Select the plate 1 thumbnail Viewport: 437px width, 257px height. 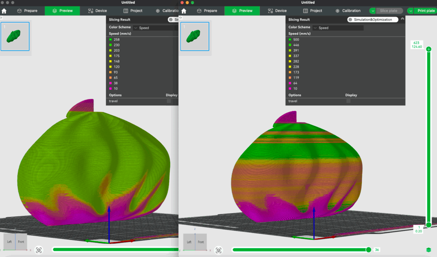coord(195,37)
